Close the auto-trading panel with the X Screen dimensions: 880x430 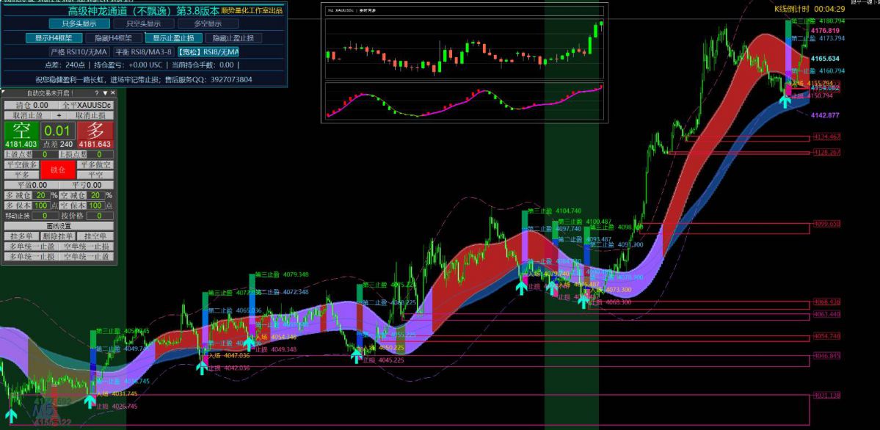coord(113,93)
